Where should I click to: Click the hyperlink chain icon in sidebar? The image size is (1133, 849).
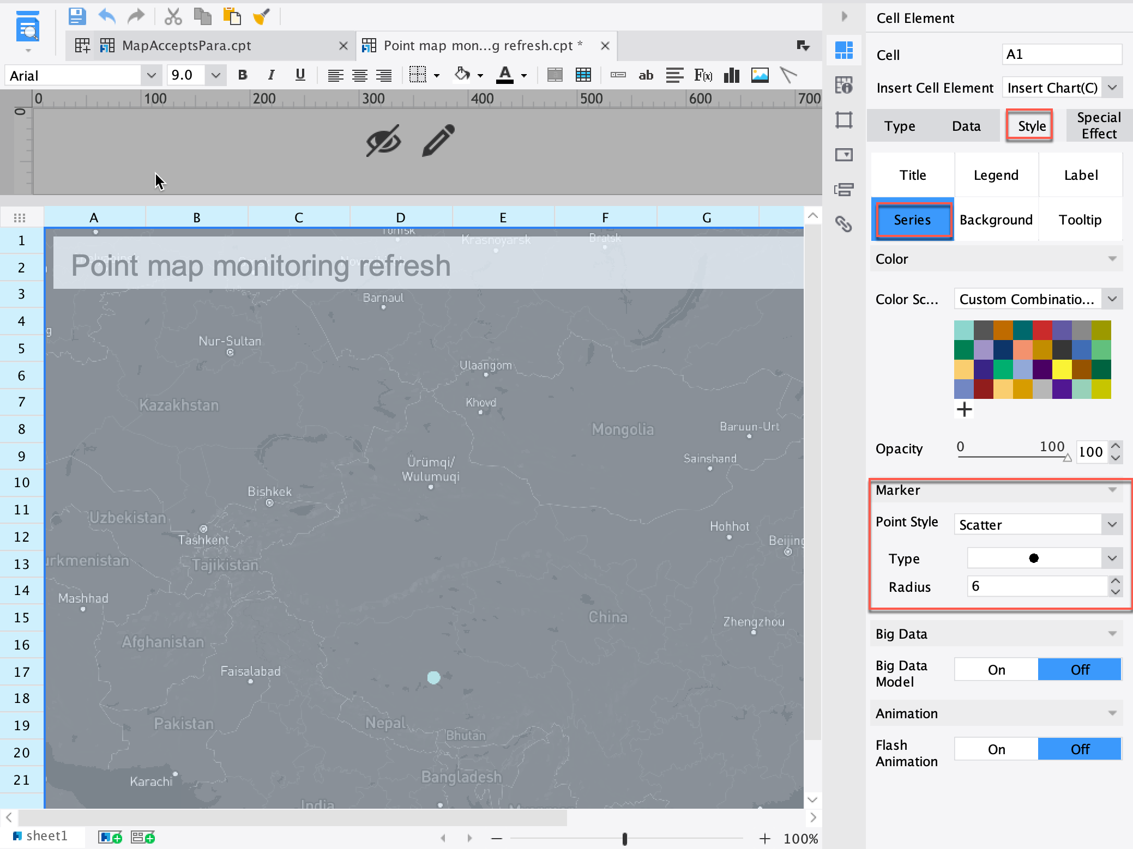843,224
